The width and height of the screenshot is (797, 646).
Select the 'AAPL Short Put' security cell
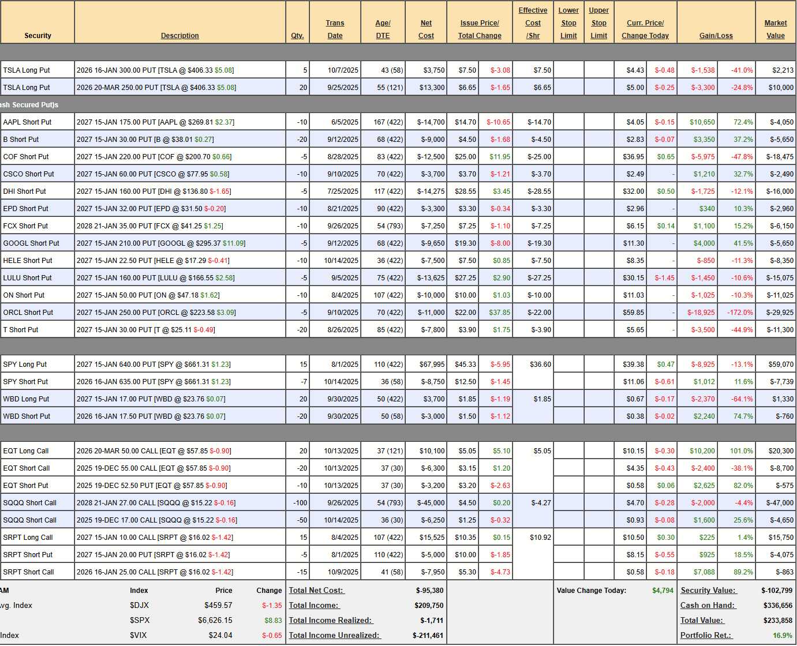click(38, 122)
